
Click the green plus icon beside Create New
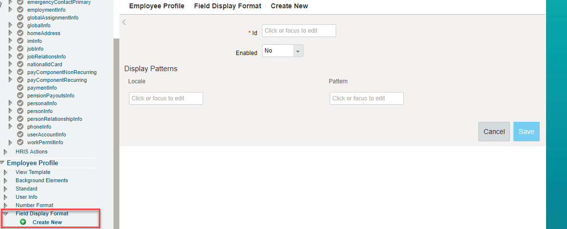(x=23, y=222)
